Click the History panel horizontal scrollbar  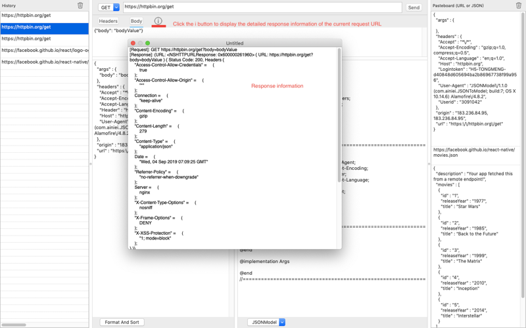[13, 325]
